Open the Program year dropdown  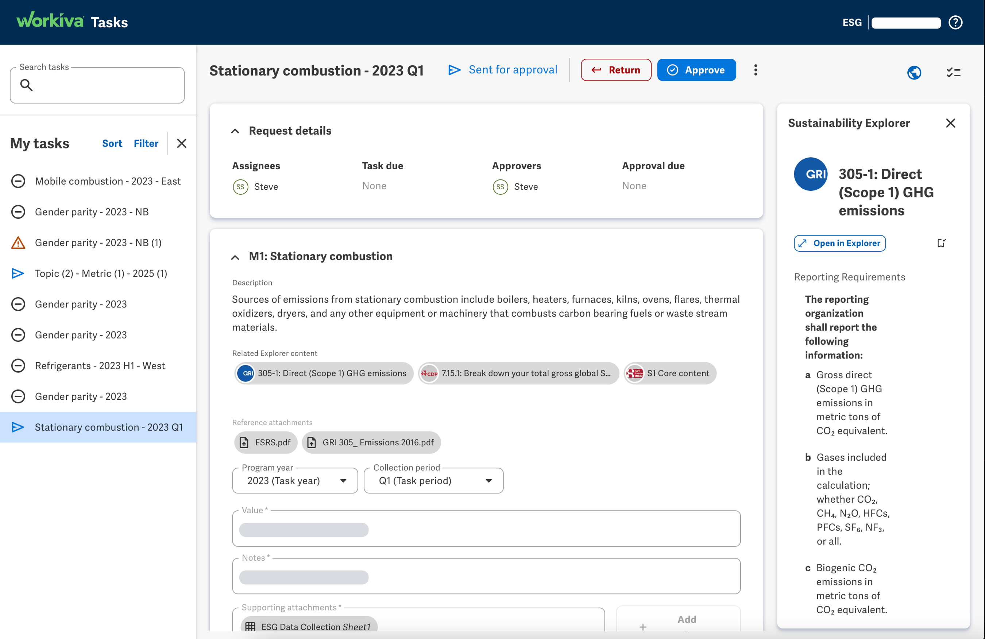[295, 480]
